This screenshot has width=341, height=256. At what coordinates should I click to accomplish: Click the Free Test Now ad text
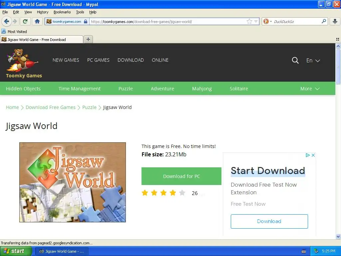tap(248, 204)
